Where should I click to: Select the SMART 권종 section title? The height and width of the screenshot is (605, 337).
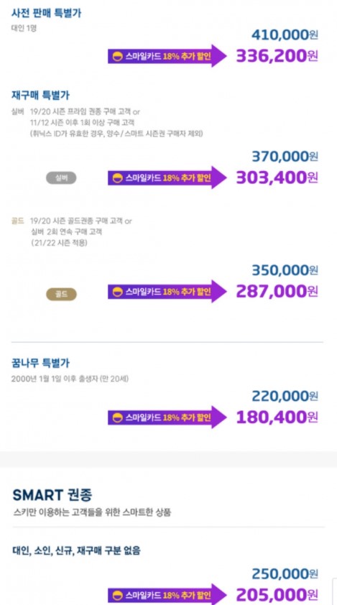click(52, 494)
